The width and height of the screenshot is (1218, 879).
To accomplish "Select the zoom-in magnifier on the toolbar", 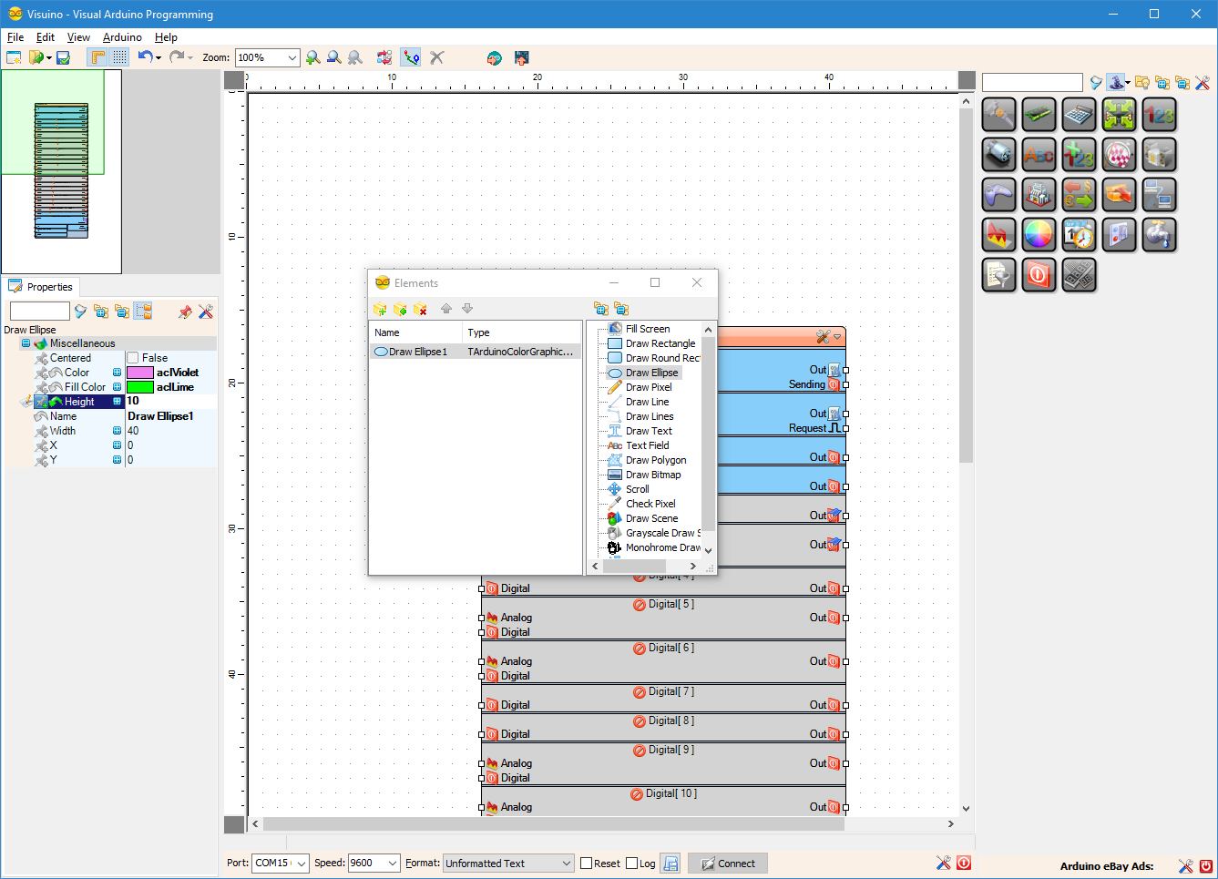I will tap(313, 56).
